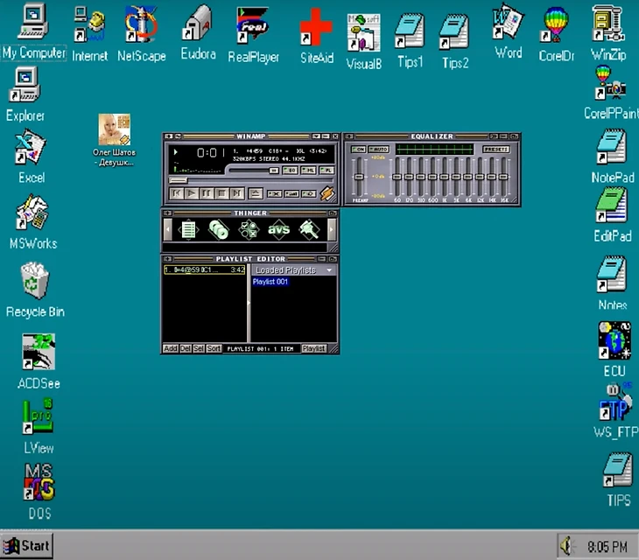Screen dimensions: 639x560
Task: Click the Add button in Playlist Editor
Action: point(170,348)
